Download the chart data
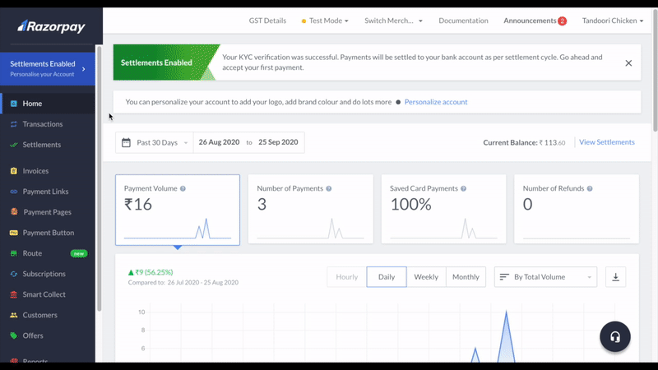This screenshot has width=658, height=370. click(615, 277)
